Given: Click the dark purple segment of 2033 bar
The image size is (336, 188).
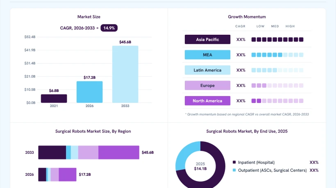Looking at the screenshot, I should click(x=52, y=152).
